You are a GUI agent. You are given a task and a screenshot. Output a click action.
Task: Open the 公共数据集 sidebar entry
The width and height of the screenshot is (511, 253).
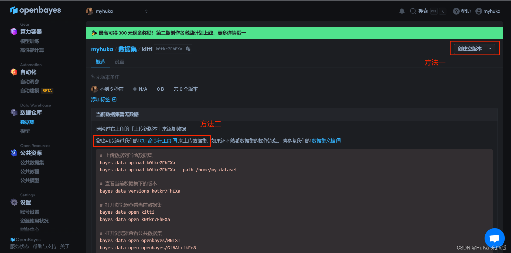[32, 163]
